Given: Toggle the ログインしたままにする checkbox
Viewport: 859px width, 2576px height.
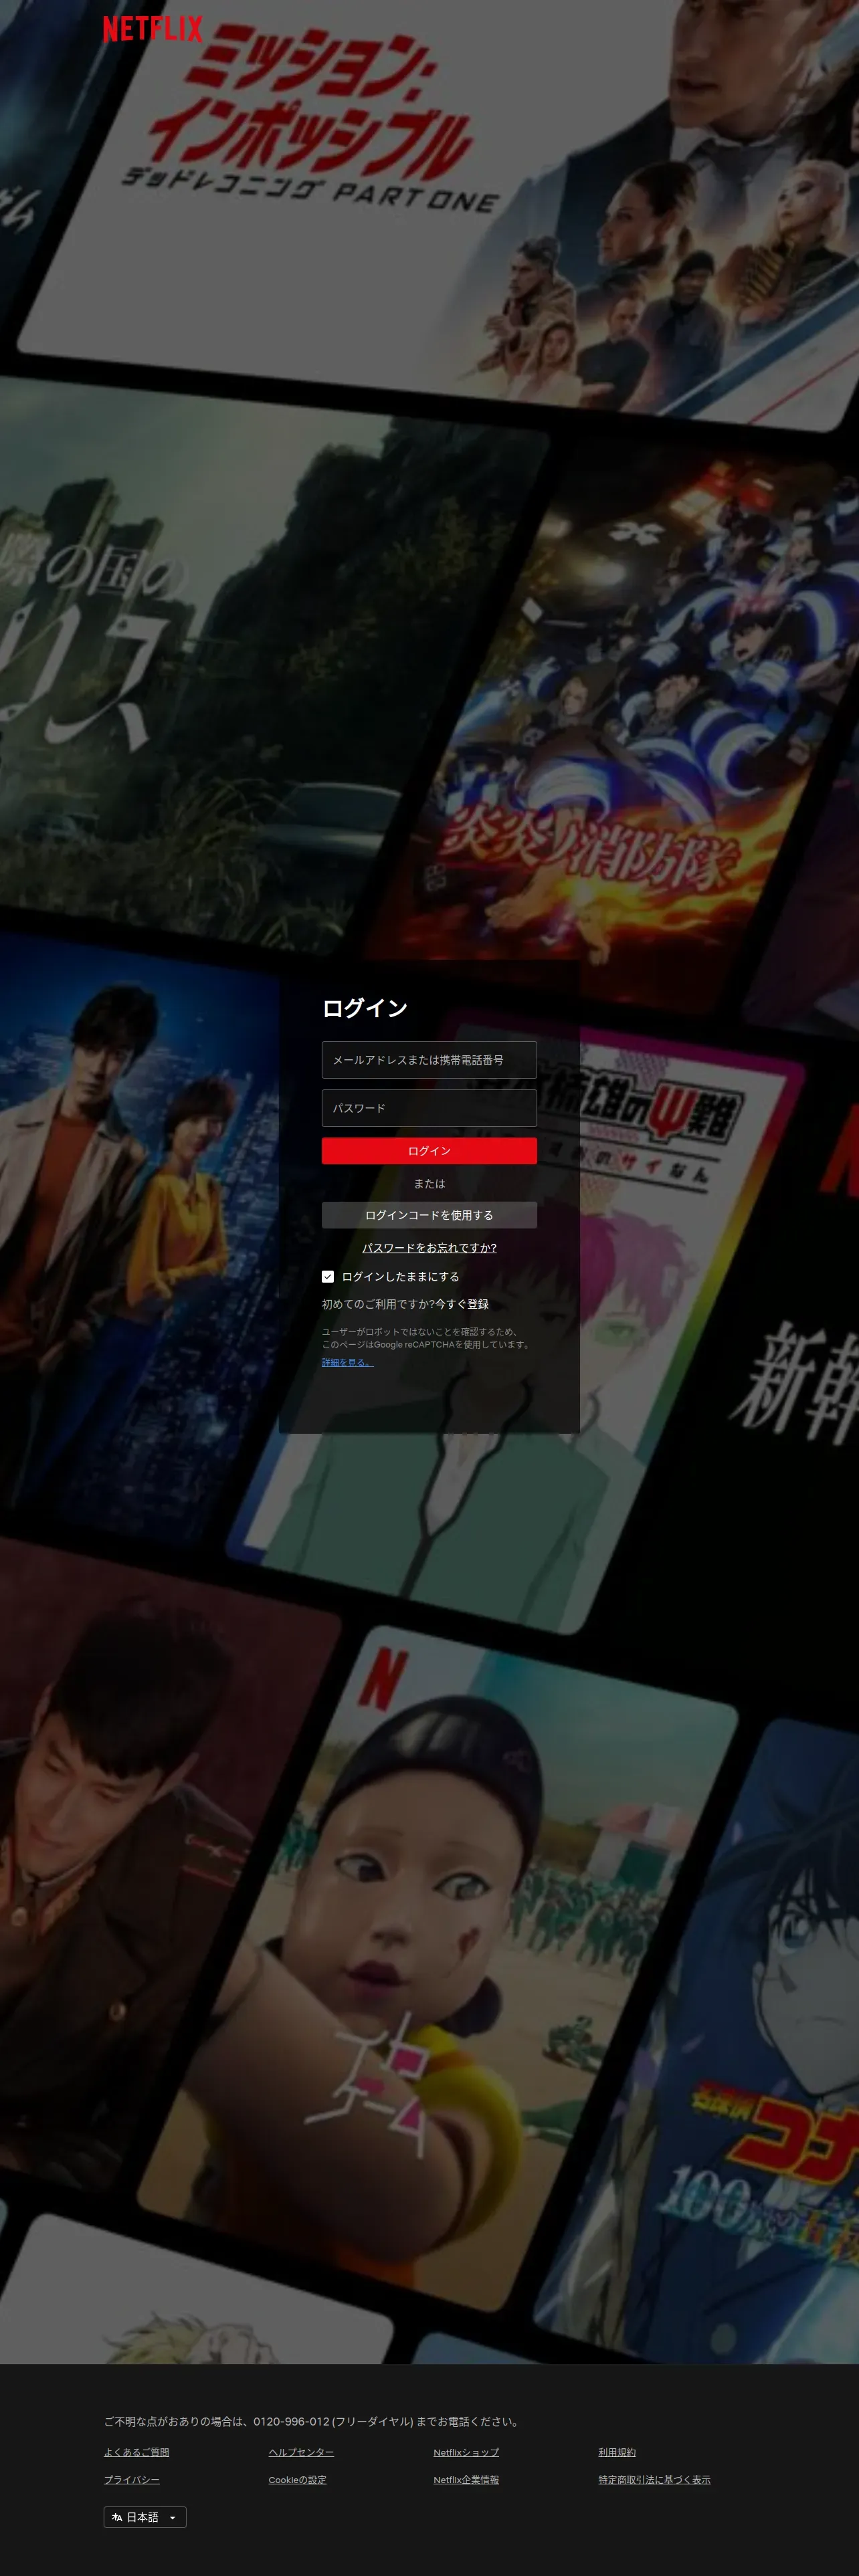Looking at the screenshot, I should [x=327, y=1277].
